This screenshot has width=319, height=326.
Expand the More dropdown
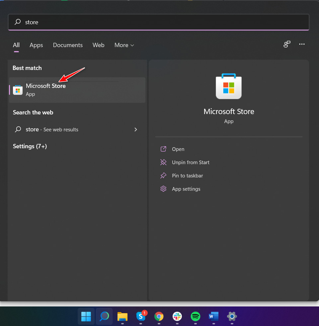[x=124, y=45]
